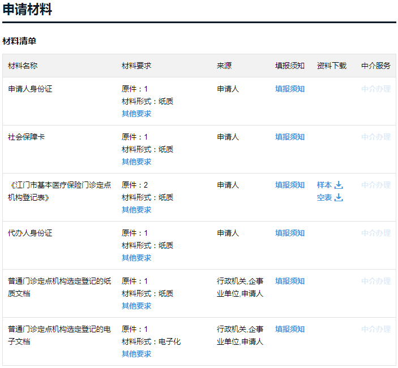Screen dimensions: 398x368
Task: Click 中介办理 in 申请人身份证 row
Action: [x=376, y=89]
